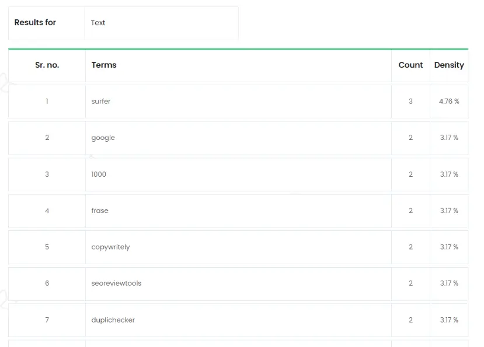Click count value for google row
Image resolution: width=484 pixels, height=347 pixels.
410,138
